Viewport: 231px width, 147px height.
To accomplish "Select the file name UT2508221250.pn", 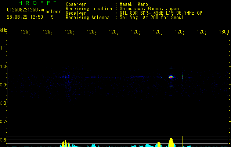I will coord(26,10).
